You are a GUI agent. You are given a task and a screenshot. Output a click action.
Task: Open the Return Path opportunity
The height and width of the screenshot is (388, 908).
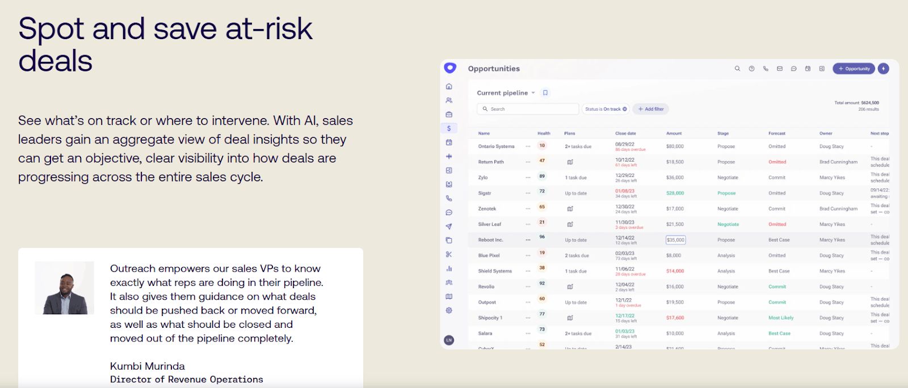coord(491,162)
